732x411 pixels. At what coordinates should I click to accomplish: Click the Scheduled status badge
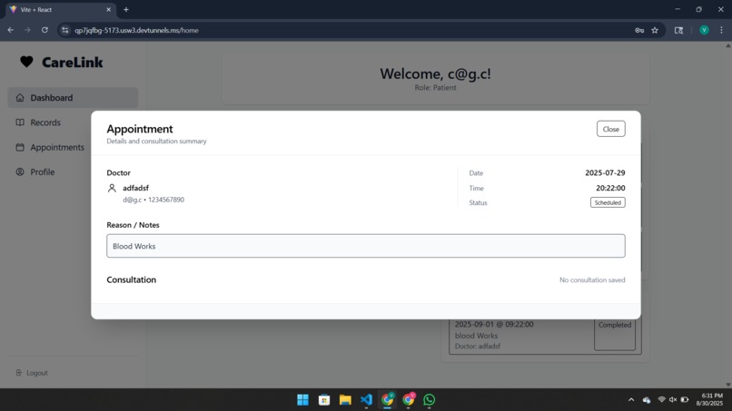608,202
